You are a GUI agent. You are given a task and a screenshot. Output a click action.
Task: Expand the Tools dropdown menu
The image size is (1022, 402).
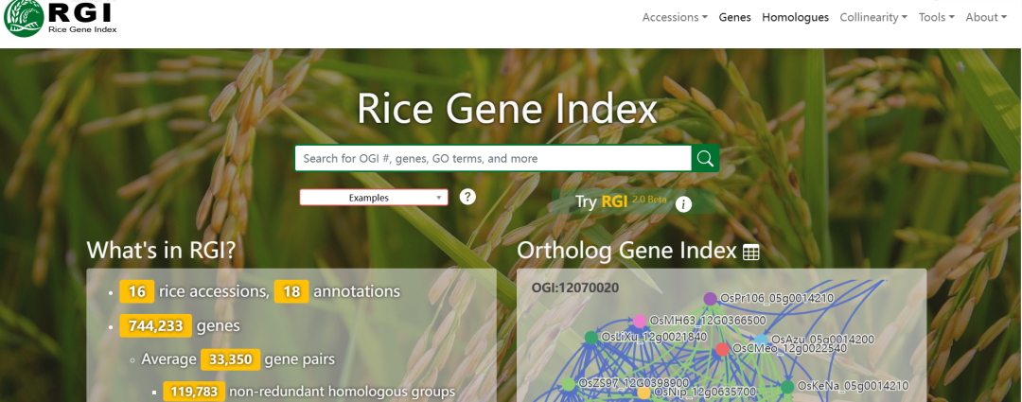point(937,18)
